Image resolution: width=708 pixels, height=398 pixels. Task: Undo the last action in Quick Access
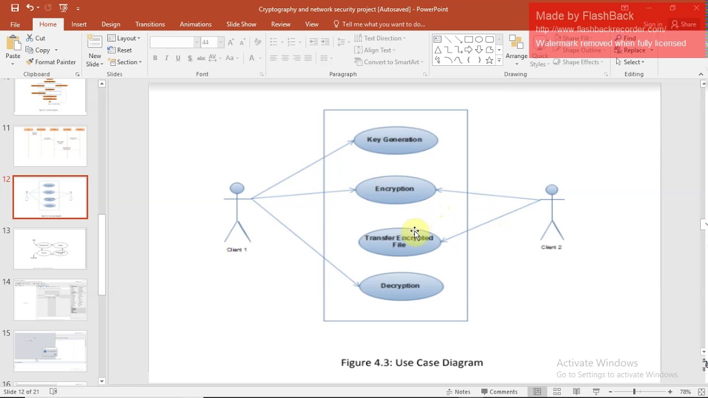(29, 8)
